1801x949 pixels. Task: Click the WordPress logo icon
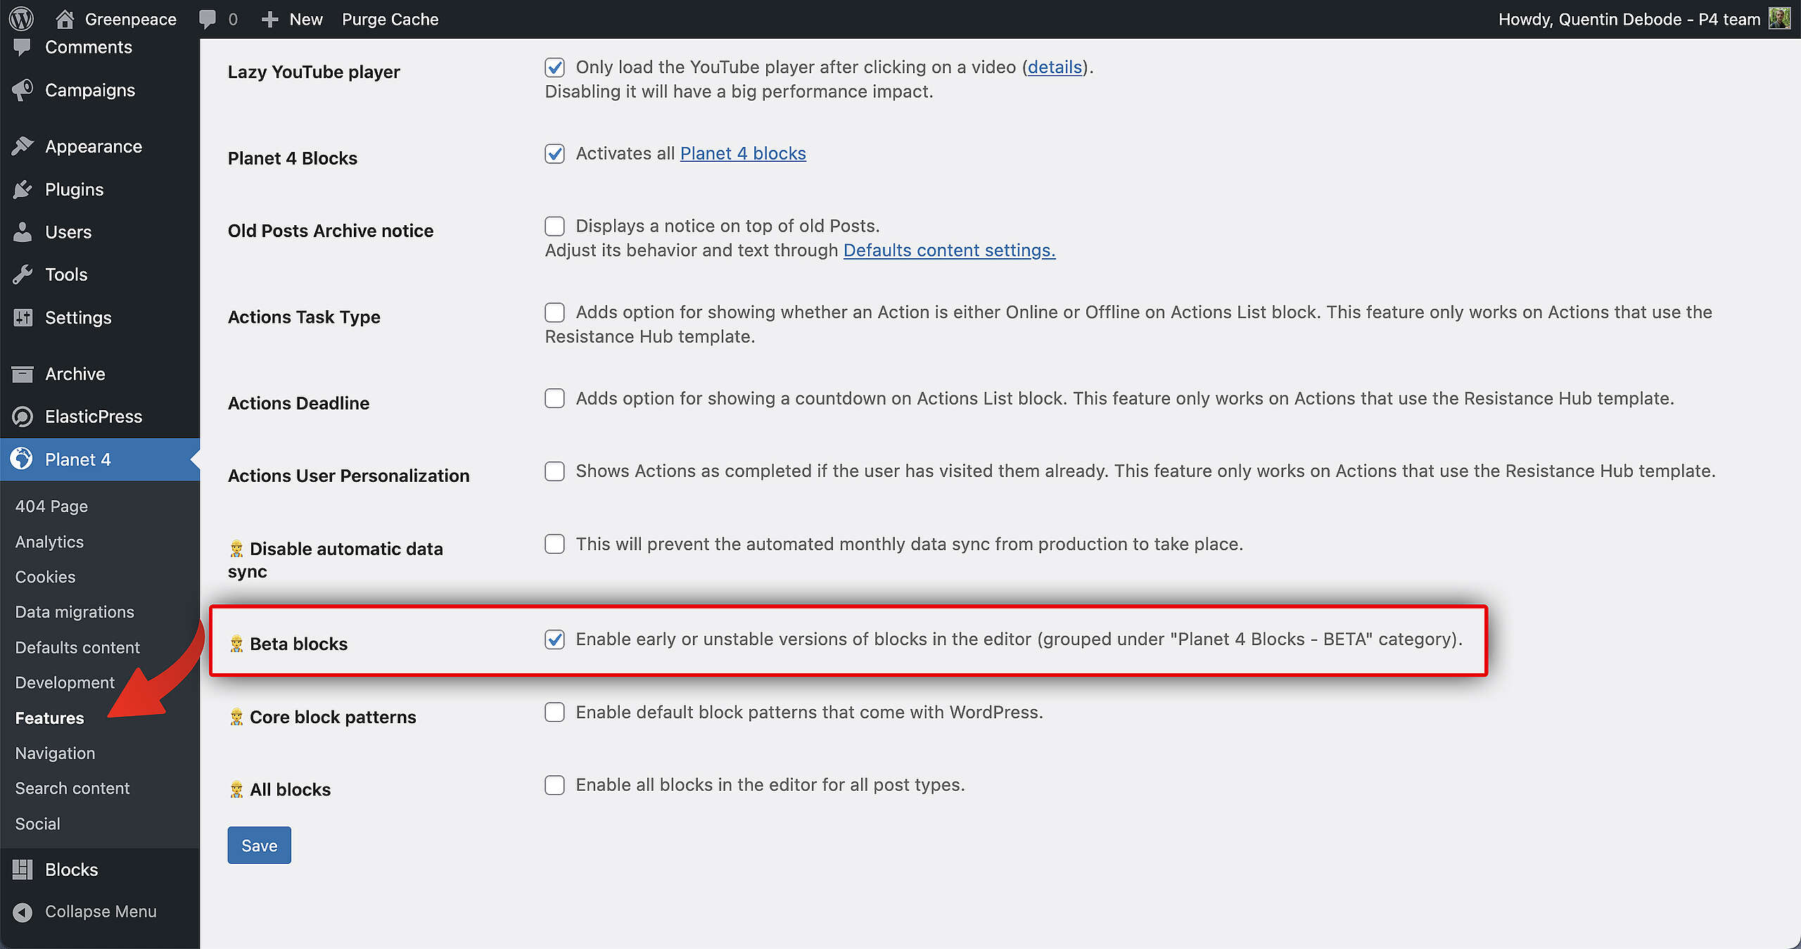click(22, 19)
